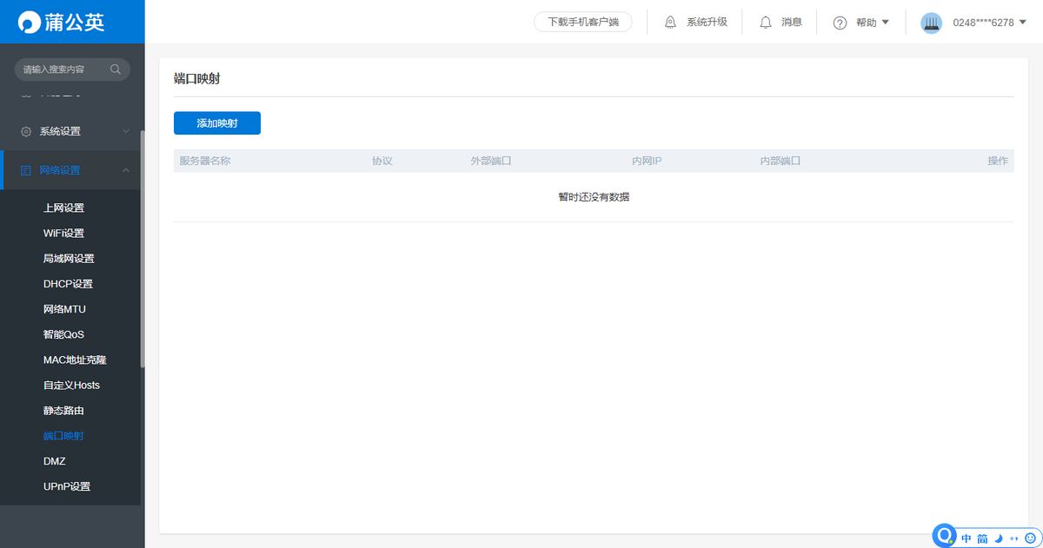1043x548 pixels.
Task: Expand the 系统设置 menu chevron
Action: point(126,131)
